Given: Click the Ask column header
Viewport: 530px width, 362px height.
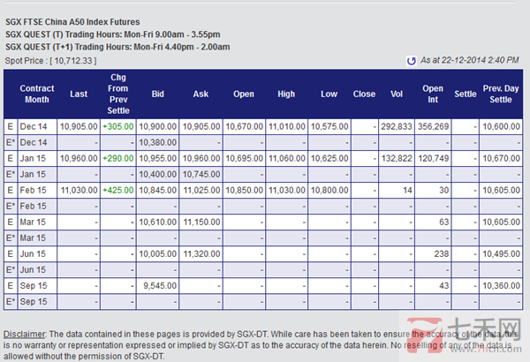Looking at the screenshot, I should 201,94.
